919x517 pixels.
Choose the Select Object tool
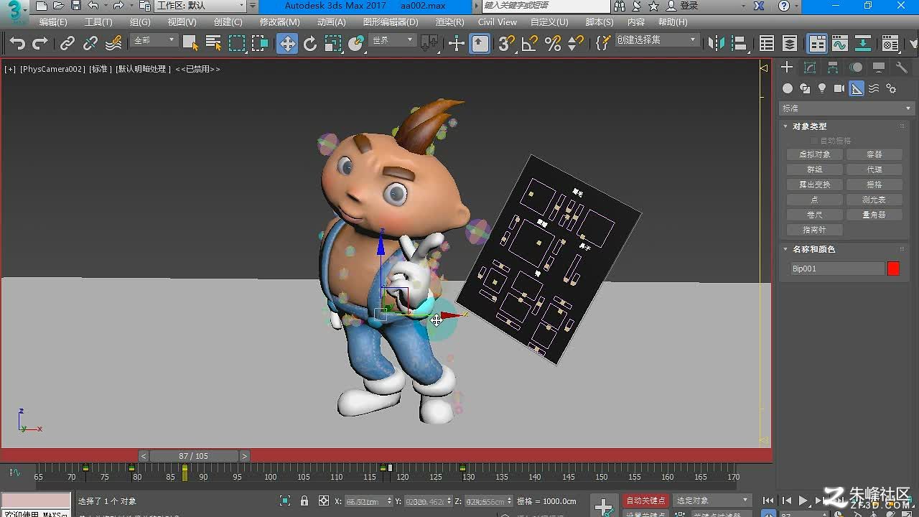190,44
